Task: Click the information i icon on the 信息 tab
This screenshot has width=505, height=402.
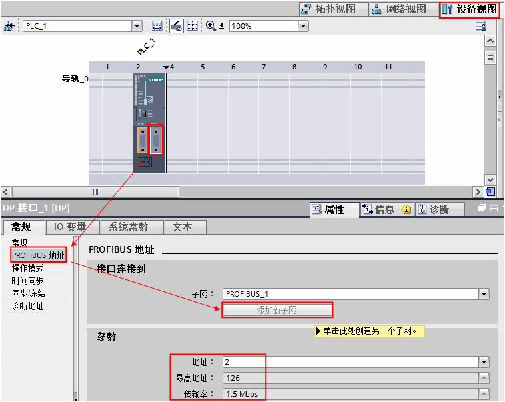Action: [406, 210]
